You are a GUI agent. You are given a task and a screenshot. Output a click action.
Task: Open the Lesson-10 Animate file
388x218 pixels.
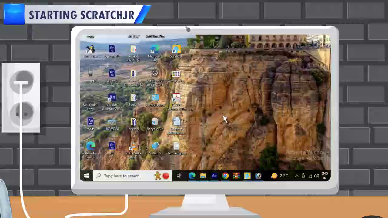tap(112, 50)
